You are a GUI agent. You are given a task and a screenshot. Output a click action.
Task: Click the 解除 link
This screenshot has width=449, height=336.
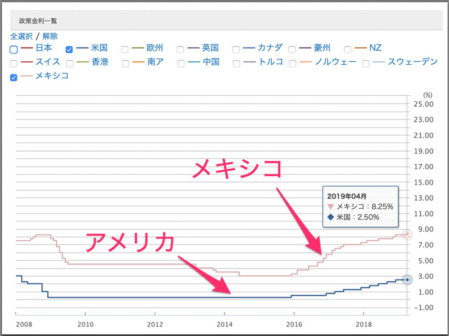[x=50, y=36]
